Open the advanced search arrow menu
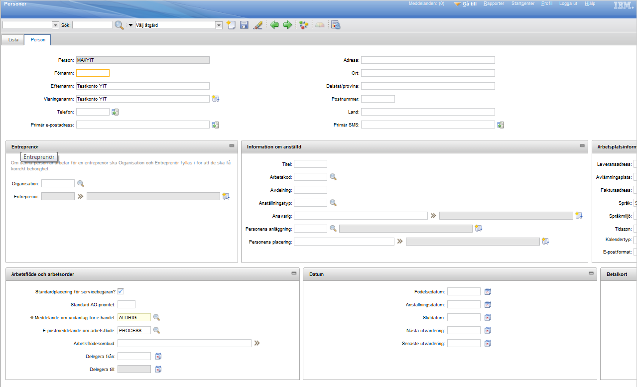 pyautogui.click(x=131, y=25)
